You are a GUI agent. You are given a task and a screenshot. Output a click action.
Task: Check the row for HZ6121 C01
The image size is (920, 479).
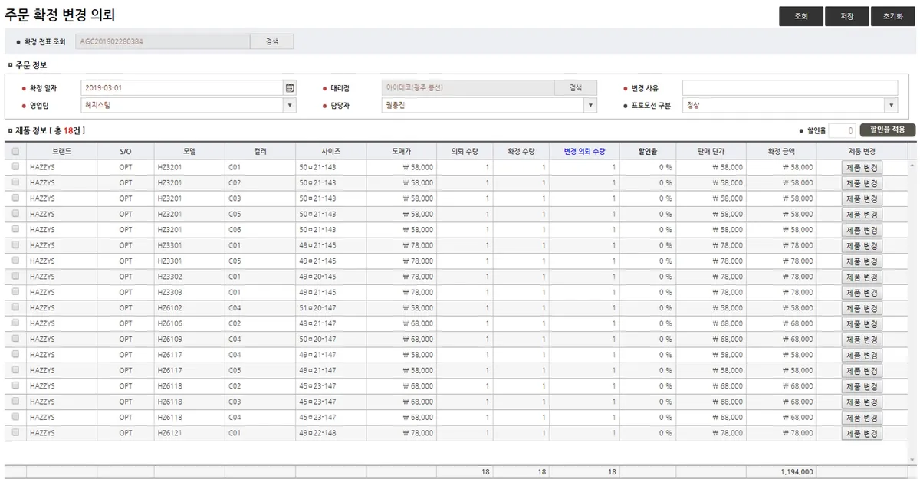tap(15, 433)
